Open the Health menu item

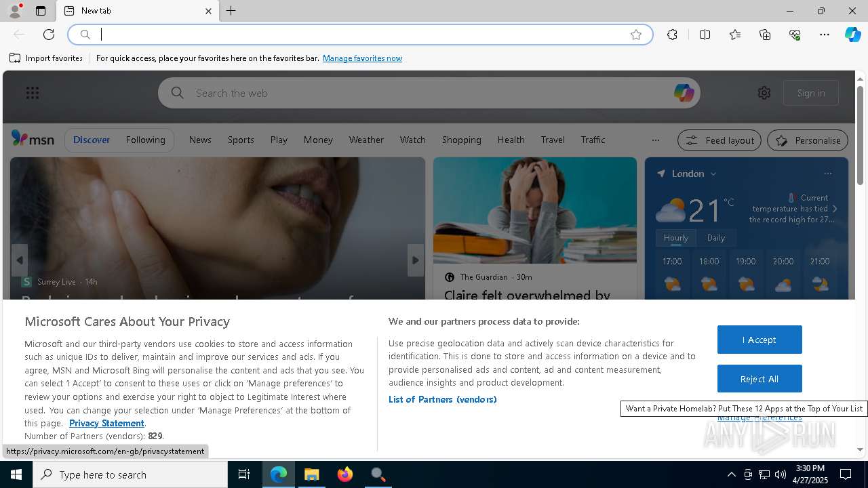click(511, 140)
